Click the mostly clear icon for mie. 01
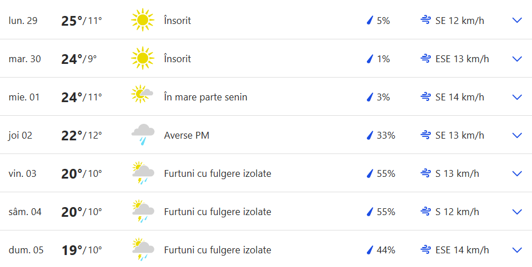The height and width of the screenshot is (267, 532). [x=142, y=95]
